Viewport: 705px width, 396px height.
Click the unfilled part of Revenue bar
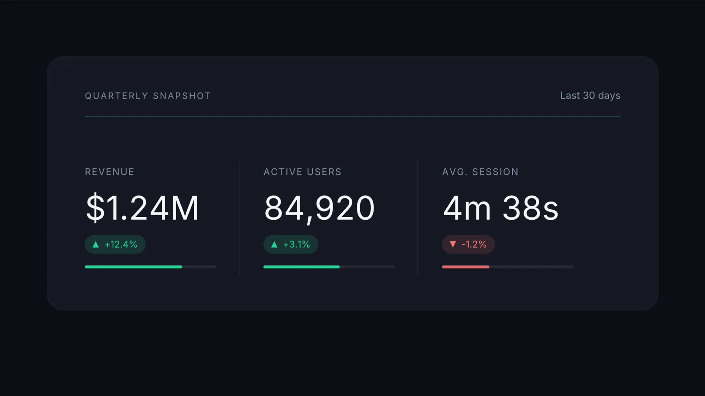(x=199, y=267)
